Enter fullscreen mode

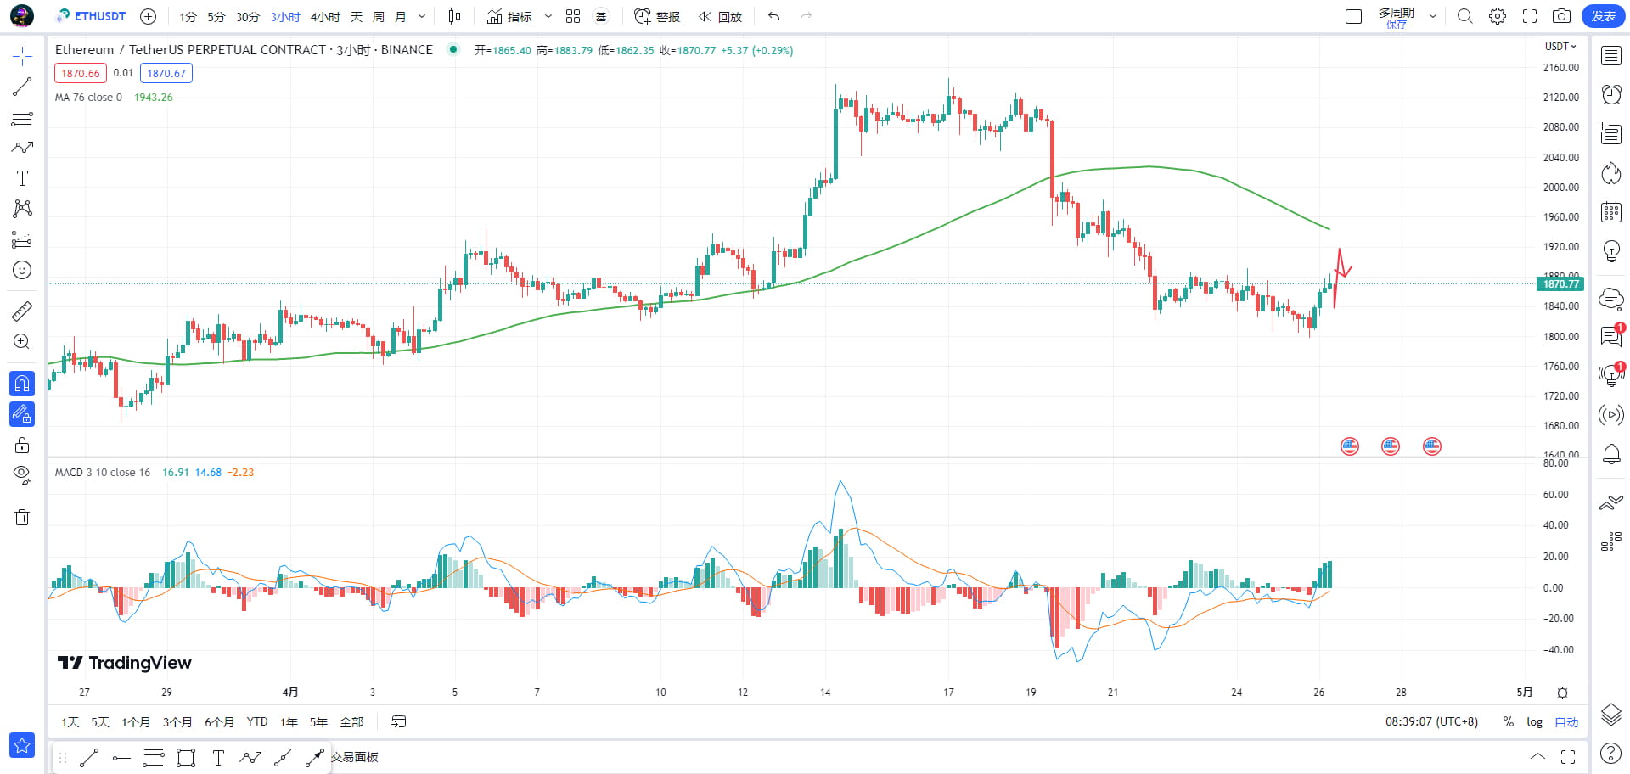coord(1530,16)
